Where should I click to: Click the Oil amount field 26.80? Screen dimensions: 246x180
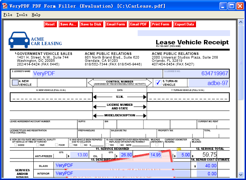pyautogui.click(x=126, y=155)
